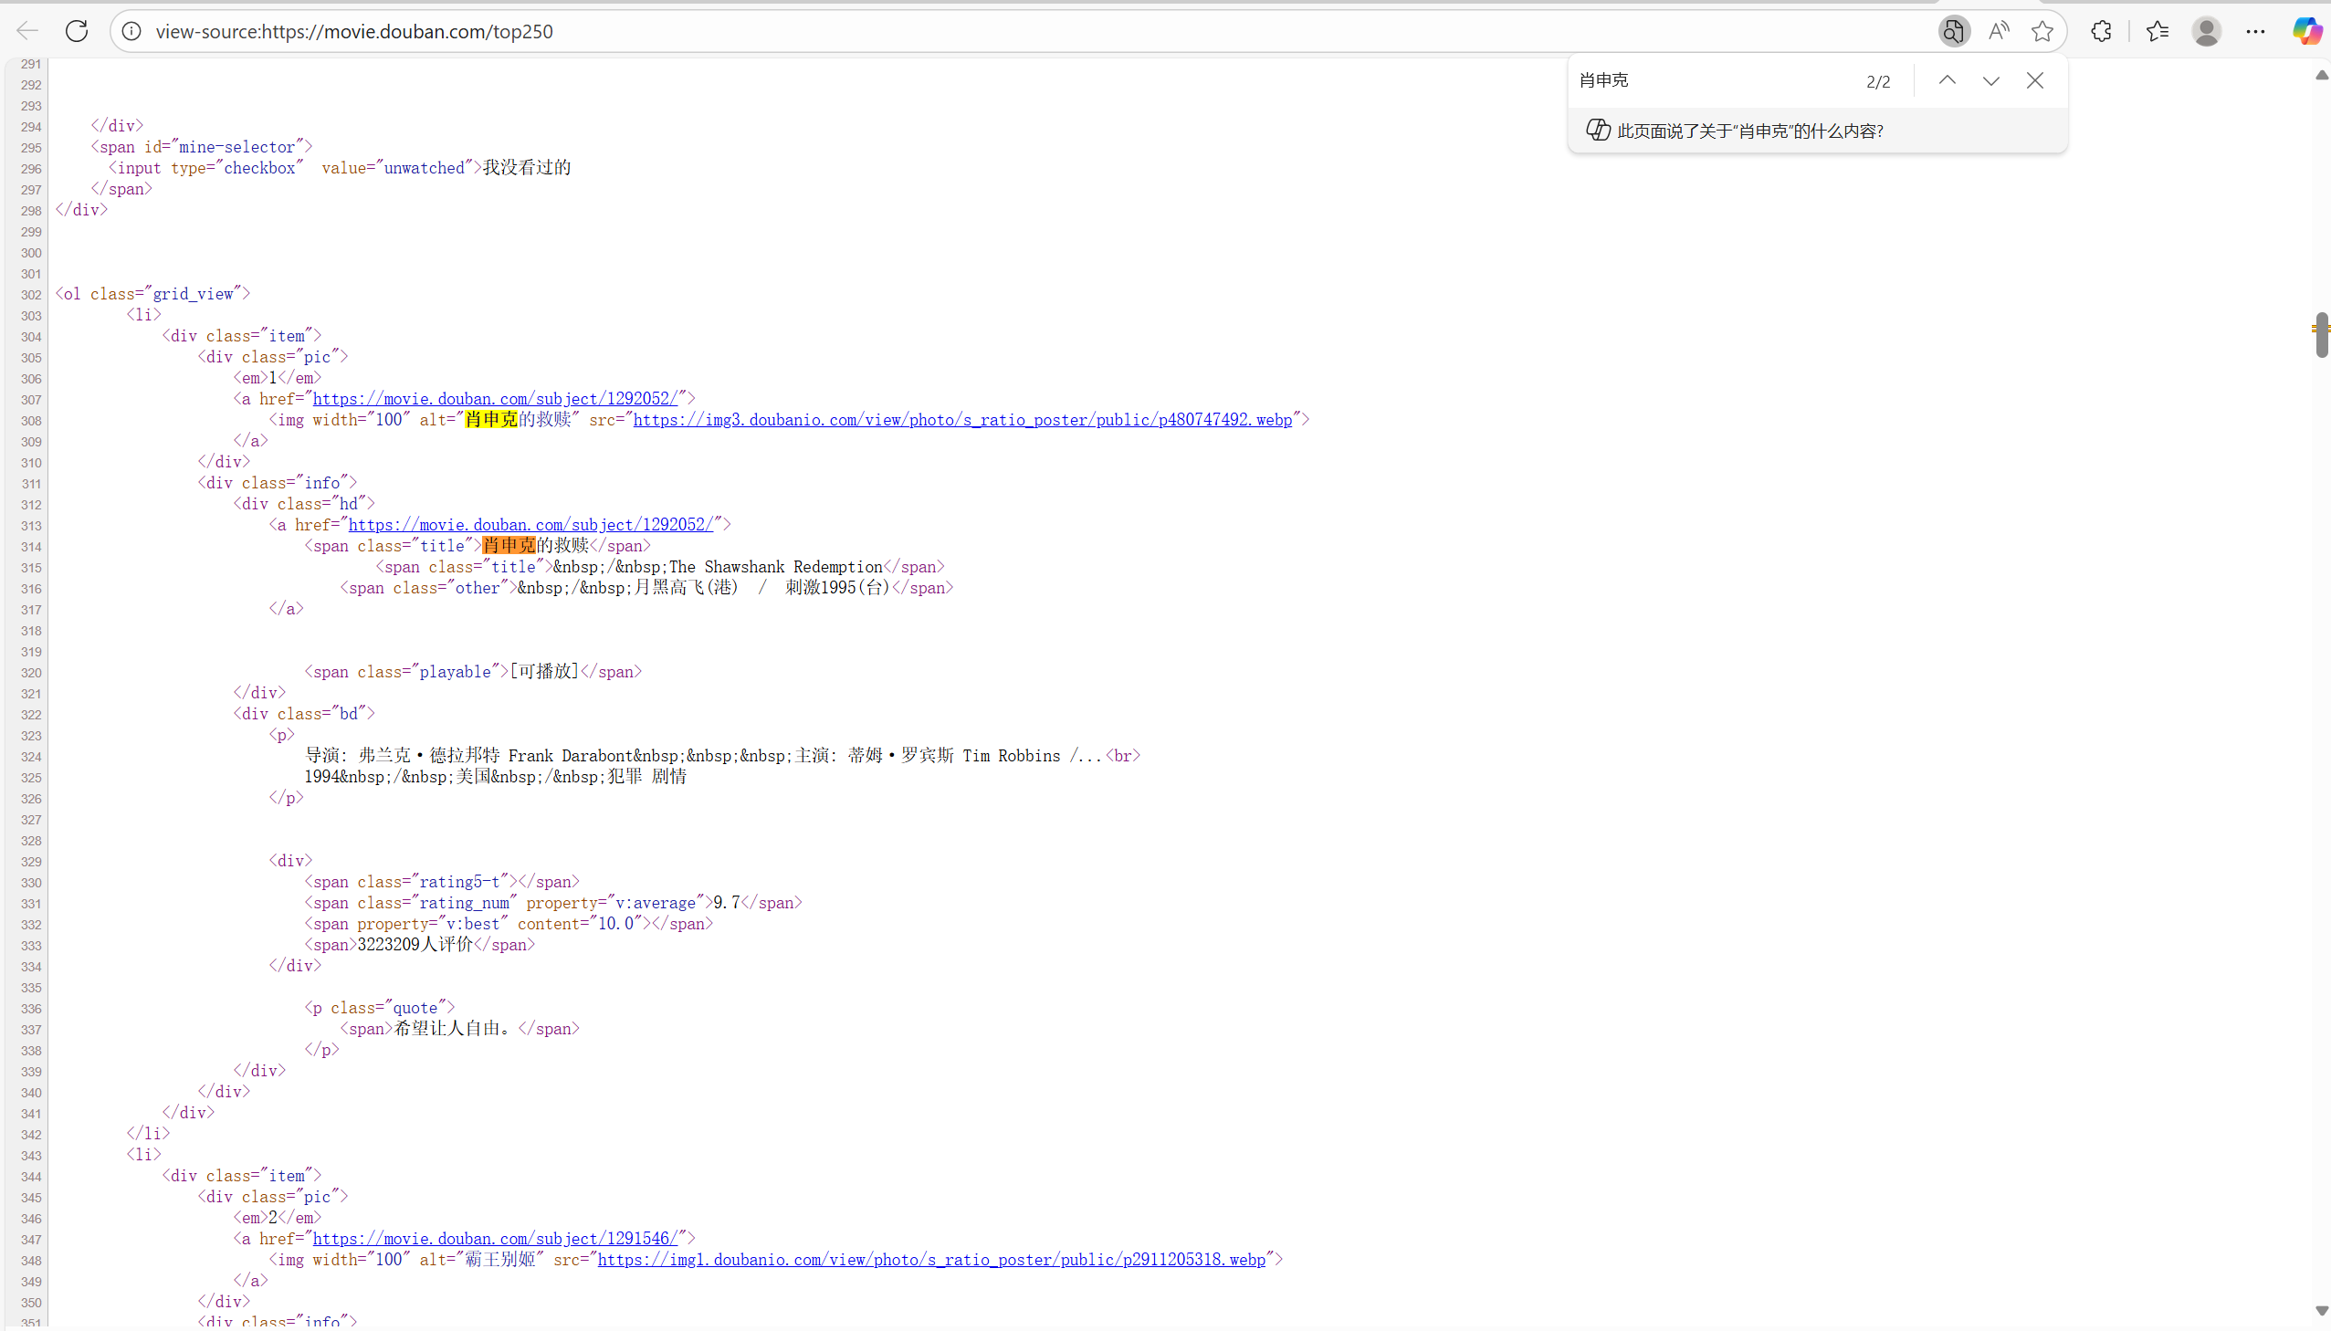Click the find on page icon in address bar

[x=1953, y=31]
